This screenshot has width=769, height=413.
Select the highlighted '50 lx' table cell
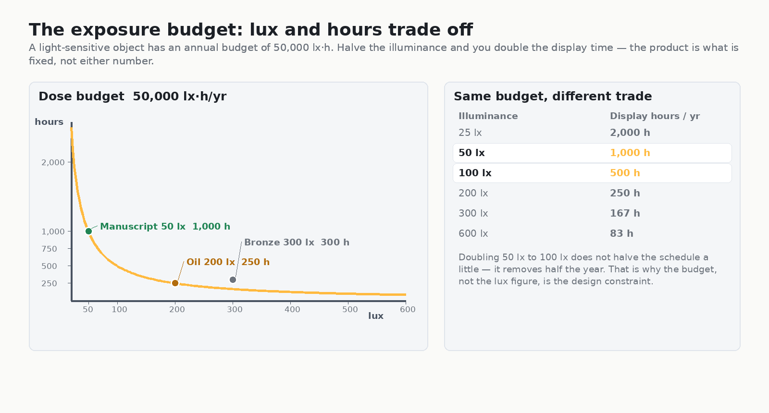pyautogui.click(x=471, y=153)
